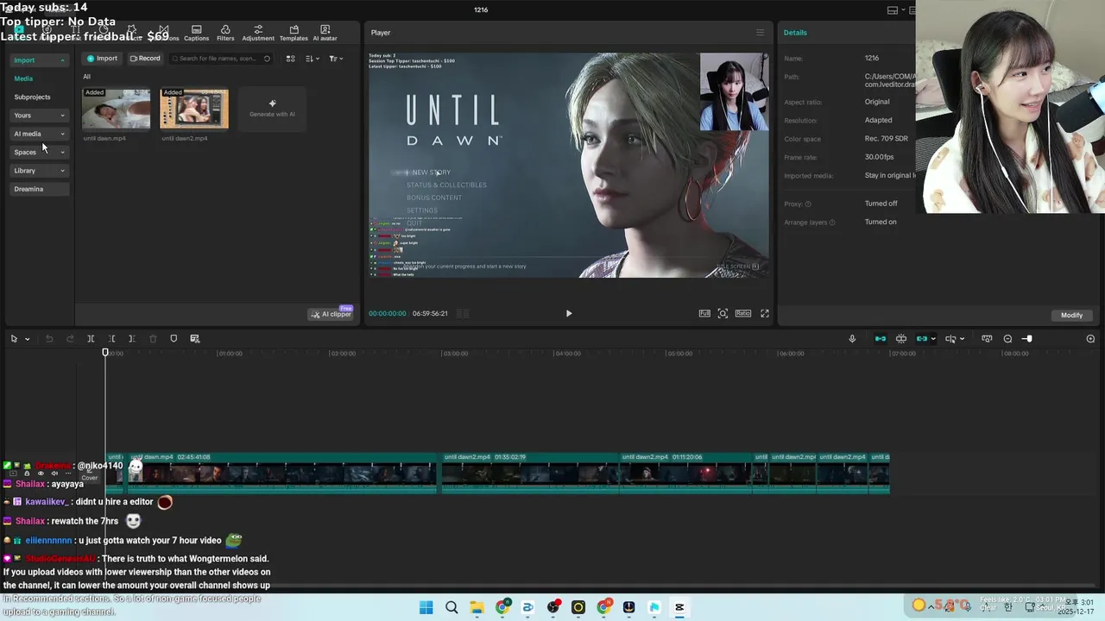This screenshot has width=1105, height=621.
Task: Open File Explorer from the taskbar
Action: pyautogui.click(x=477, y=607)
